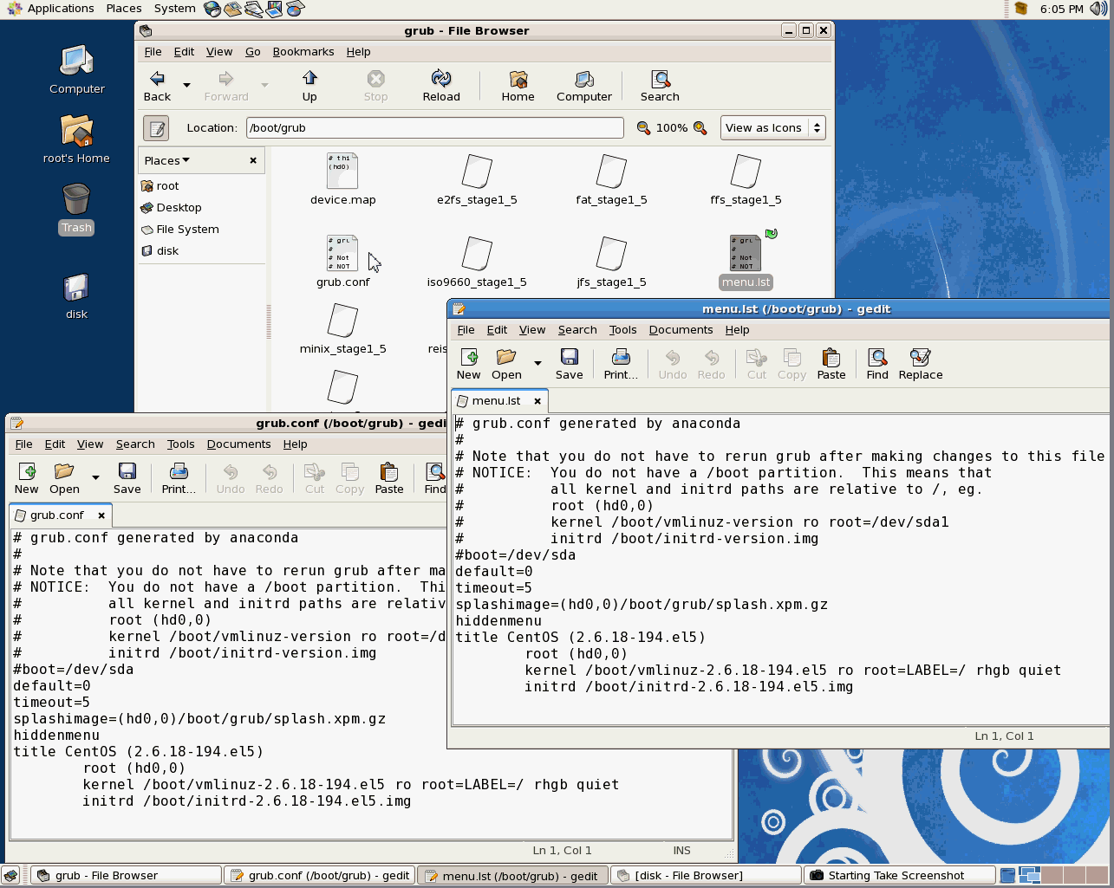Click New in grub.conf gedit toolbar
Viewport: 1114px width, 888px height.
point(26,479)
